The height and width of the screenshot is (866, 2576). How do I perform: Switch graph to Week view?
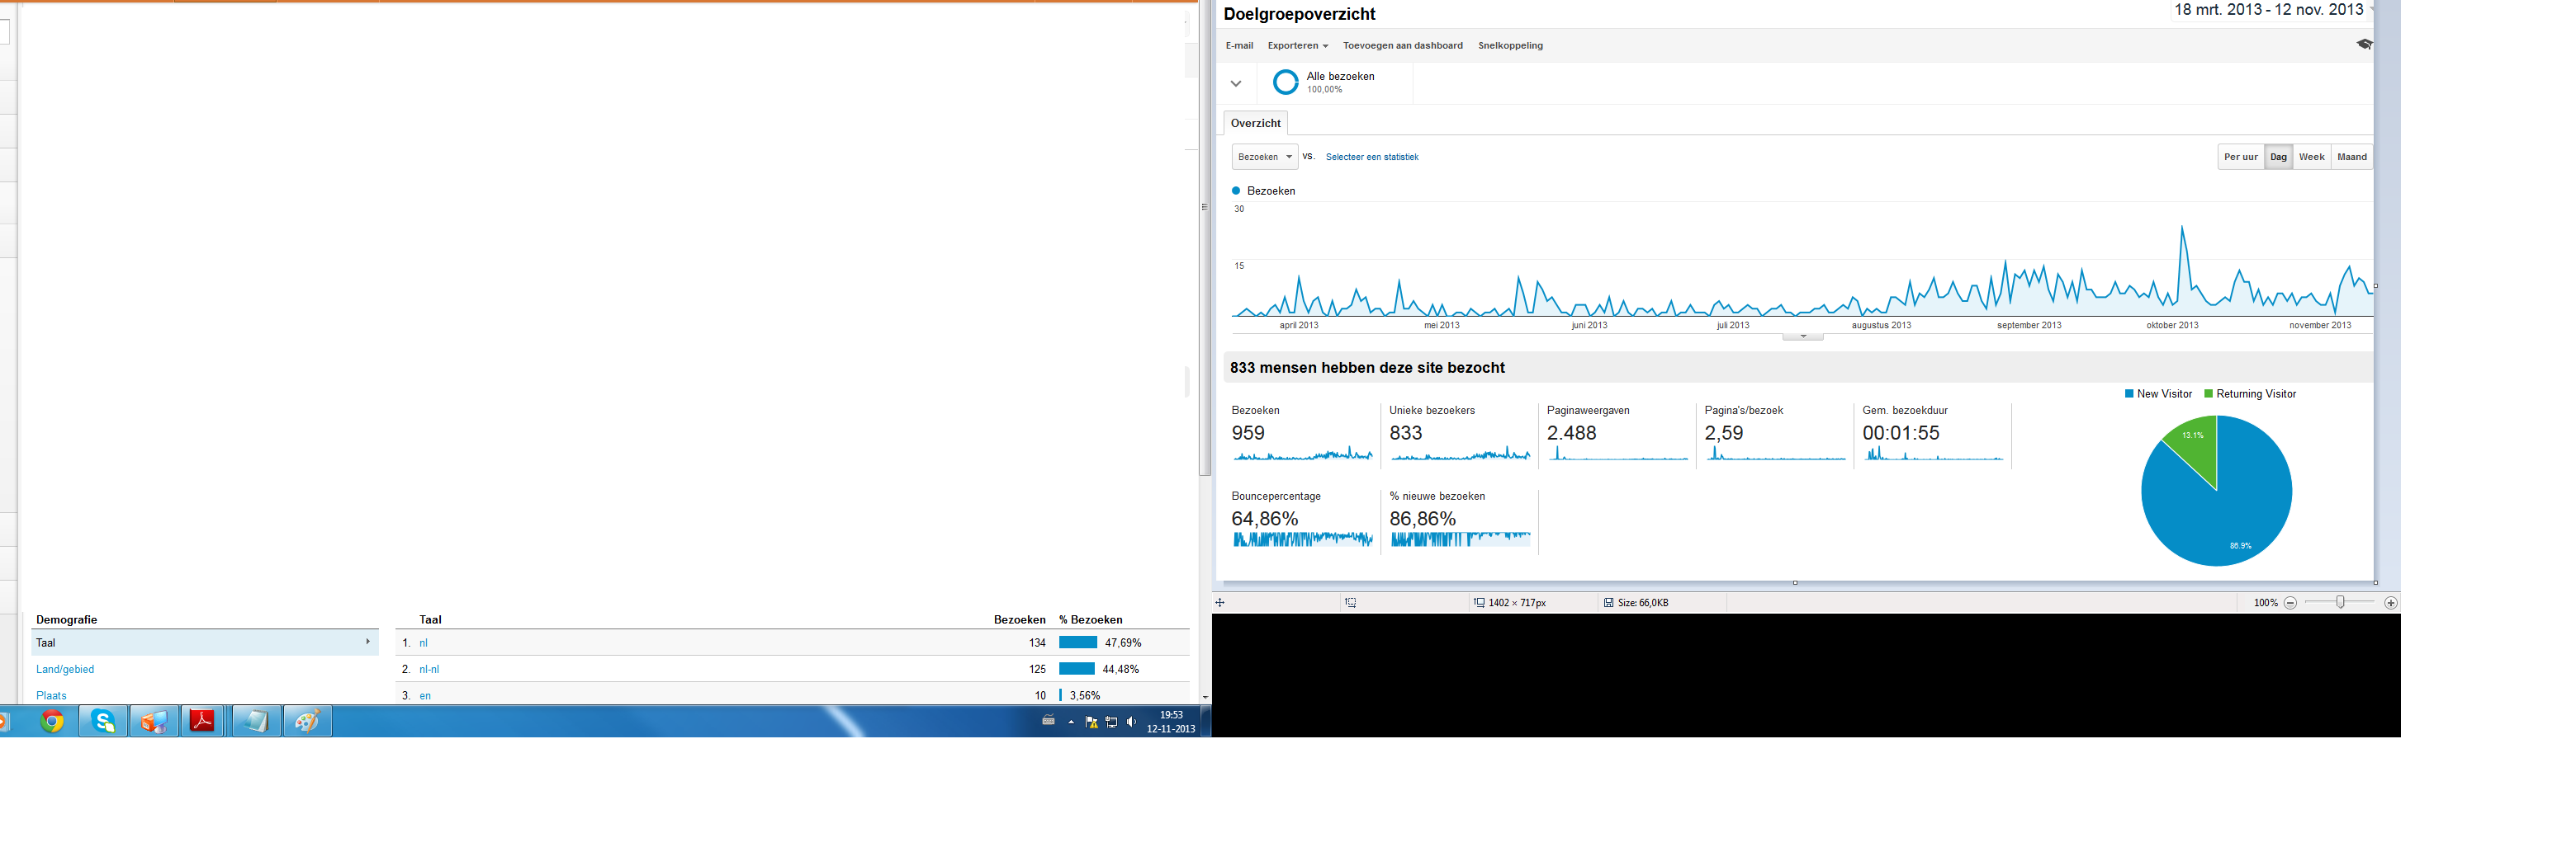point(2311,157)
